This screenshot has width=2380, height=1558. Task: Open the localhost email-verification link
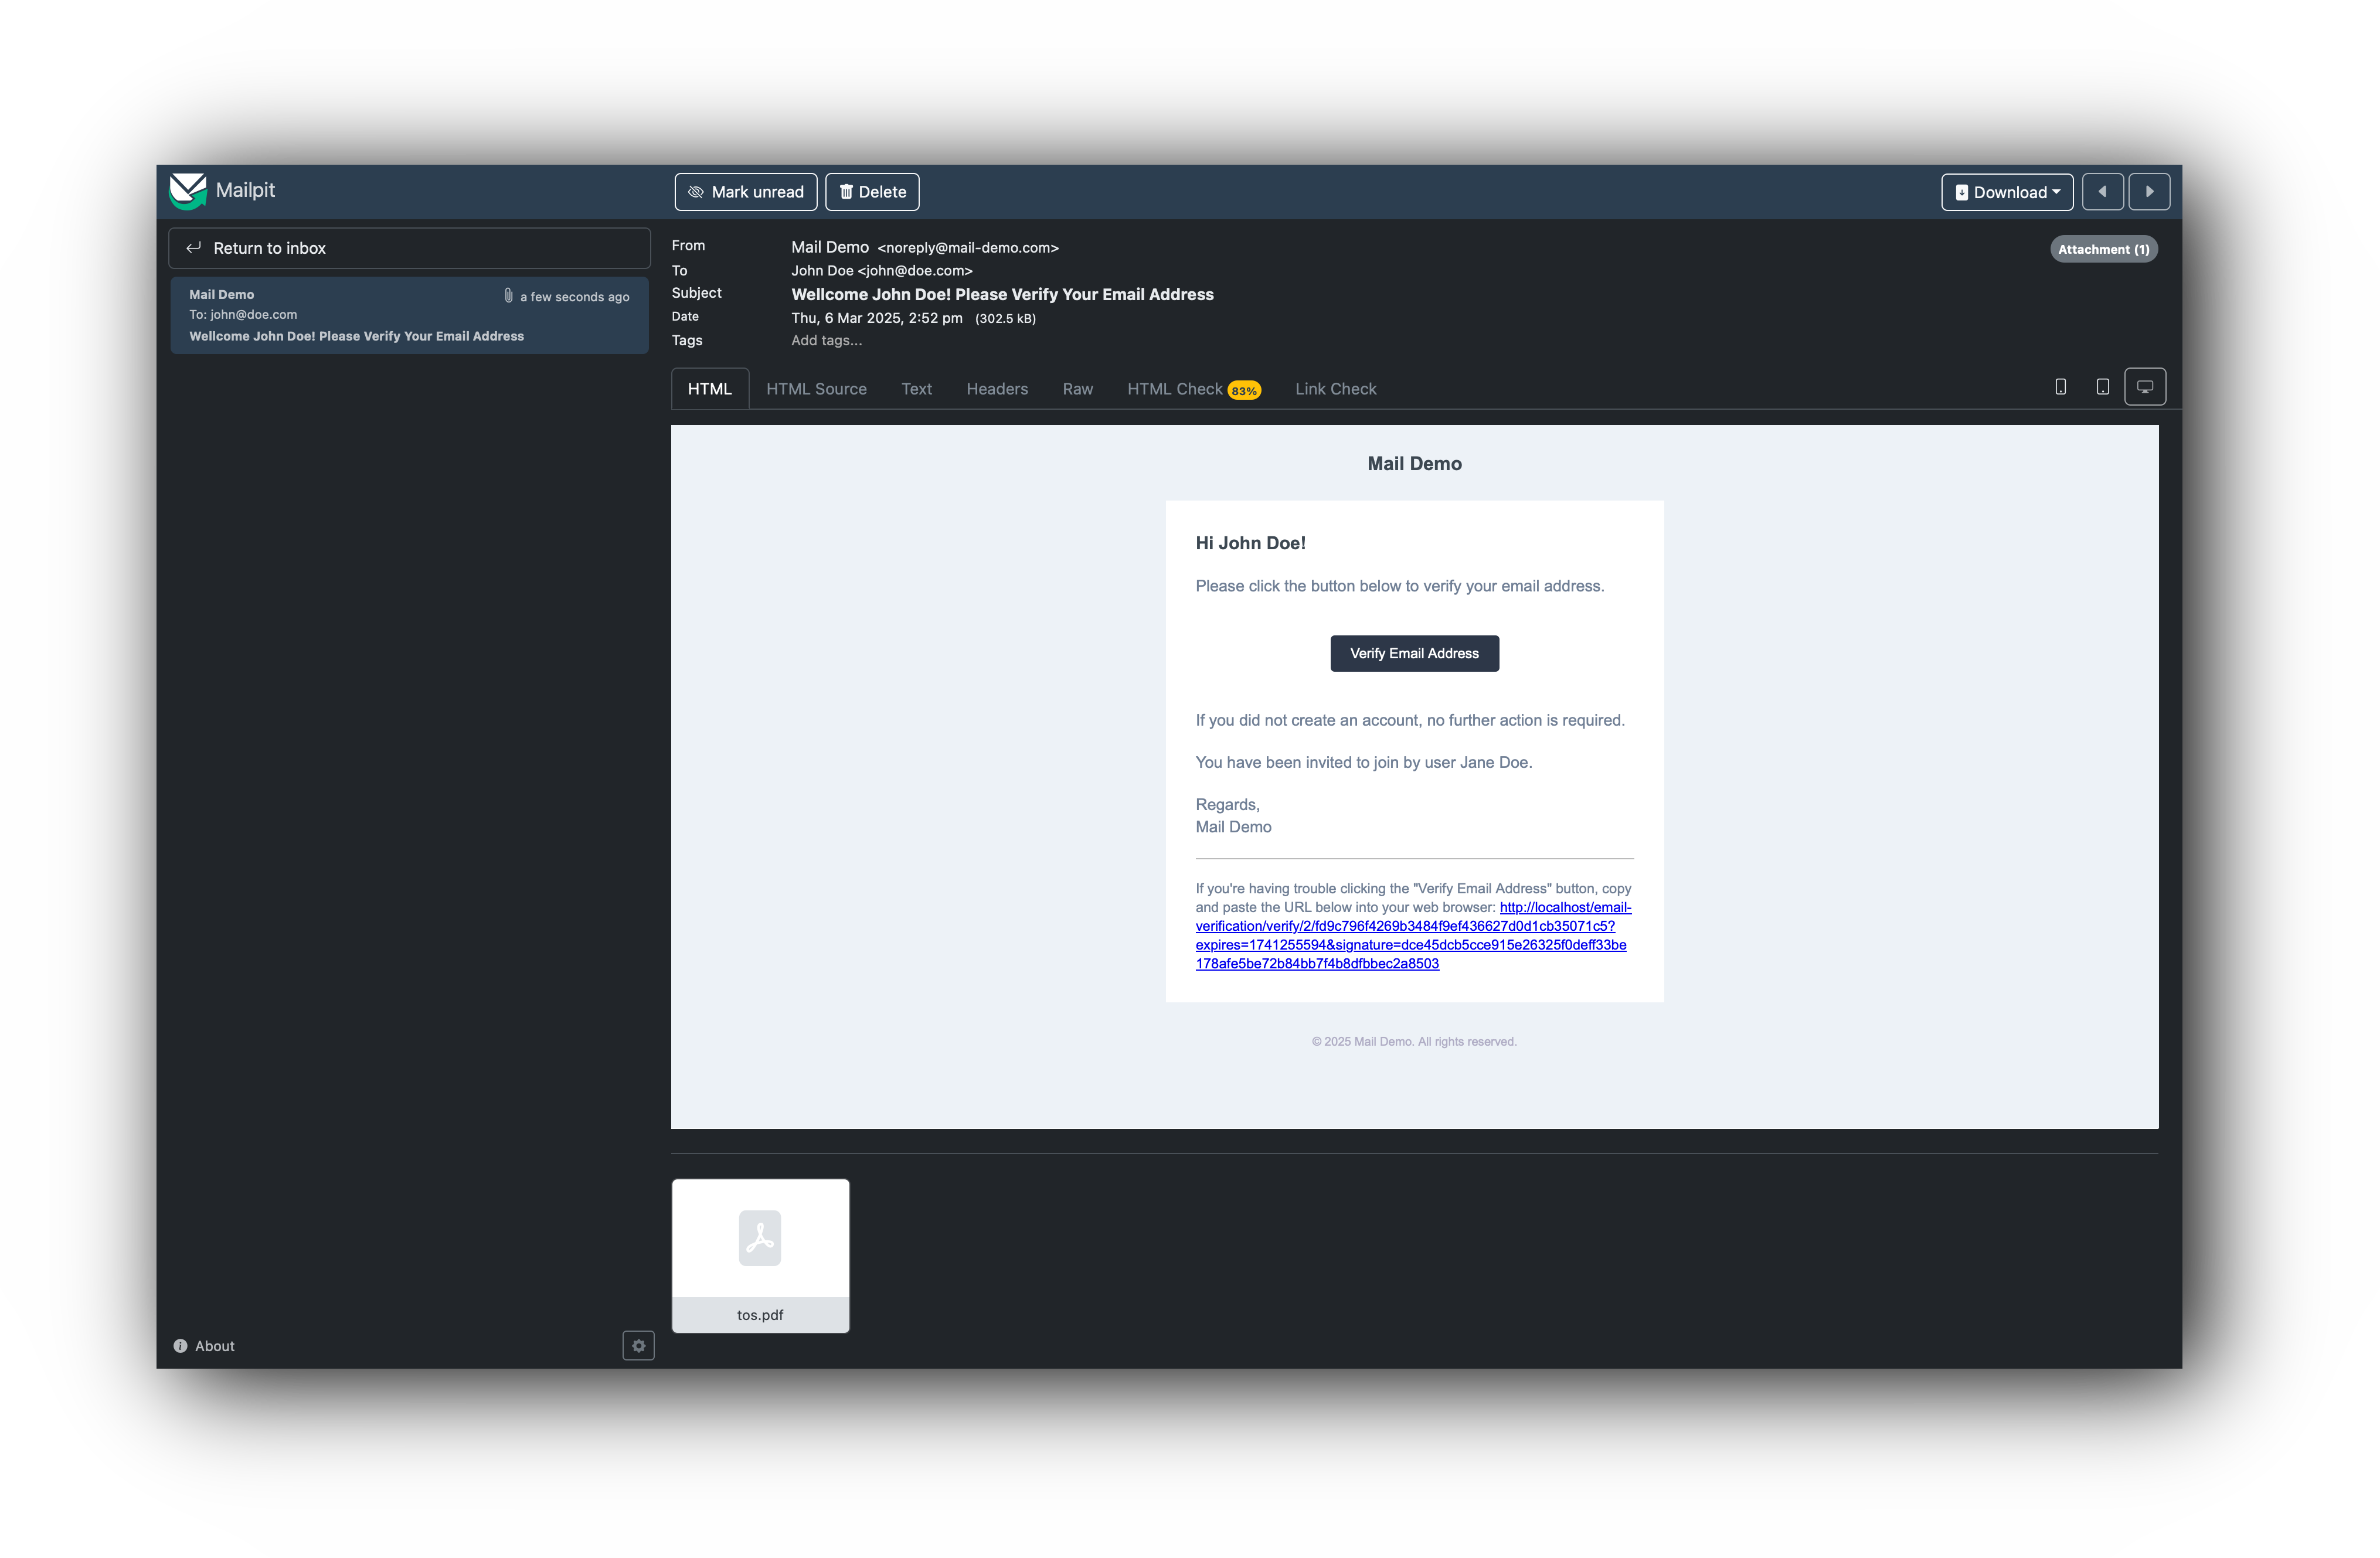[x=1404, y=926]
